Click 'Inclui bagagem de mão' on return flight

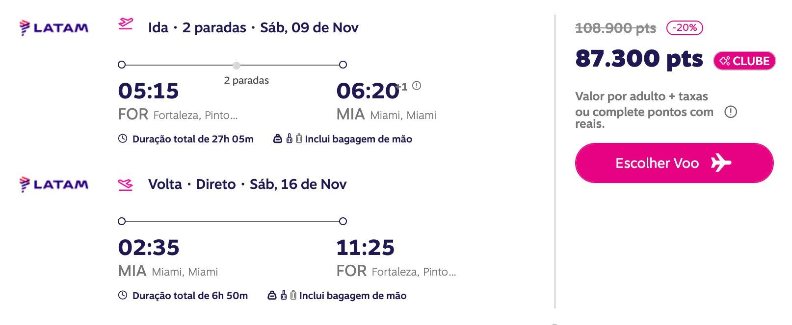[x=353, y=296]
